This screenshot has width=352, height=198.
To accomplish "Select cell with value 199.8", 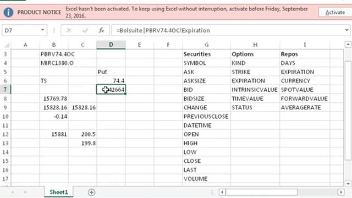I will pos(82,143).
